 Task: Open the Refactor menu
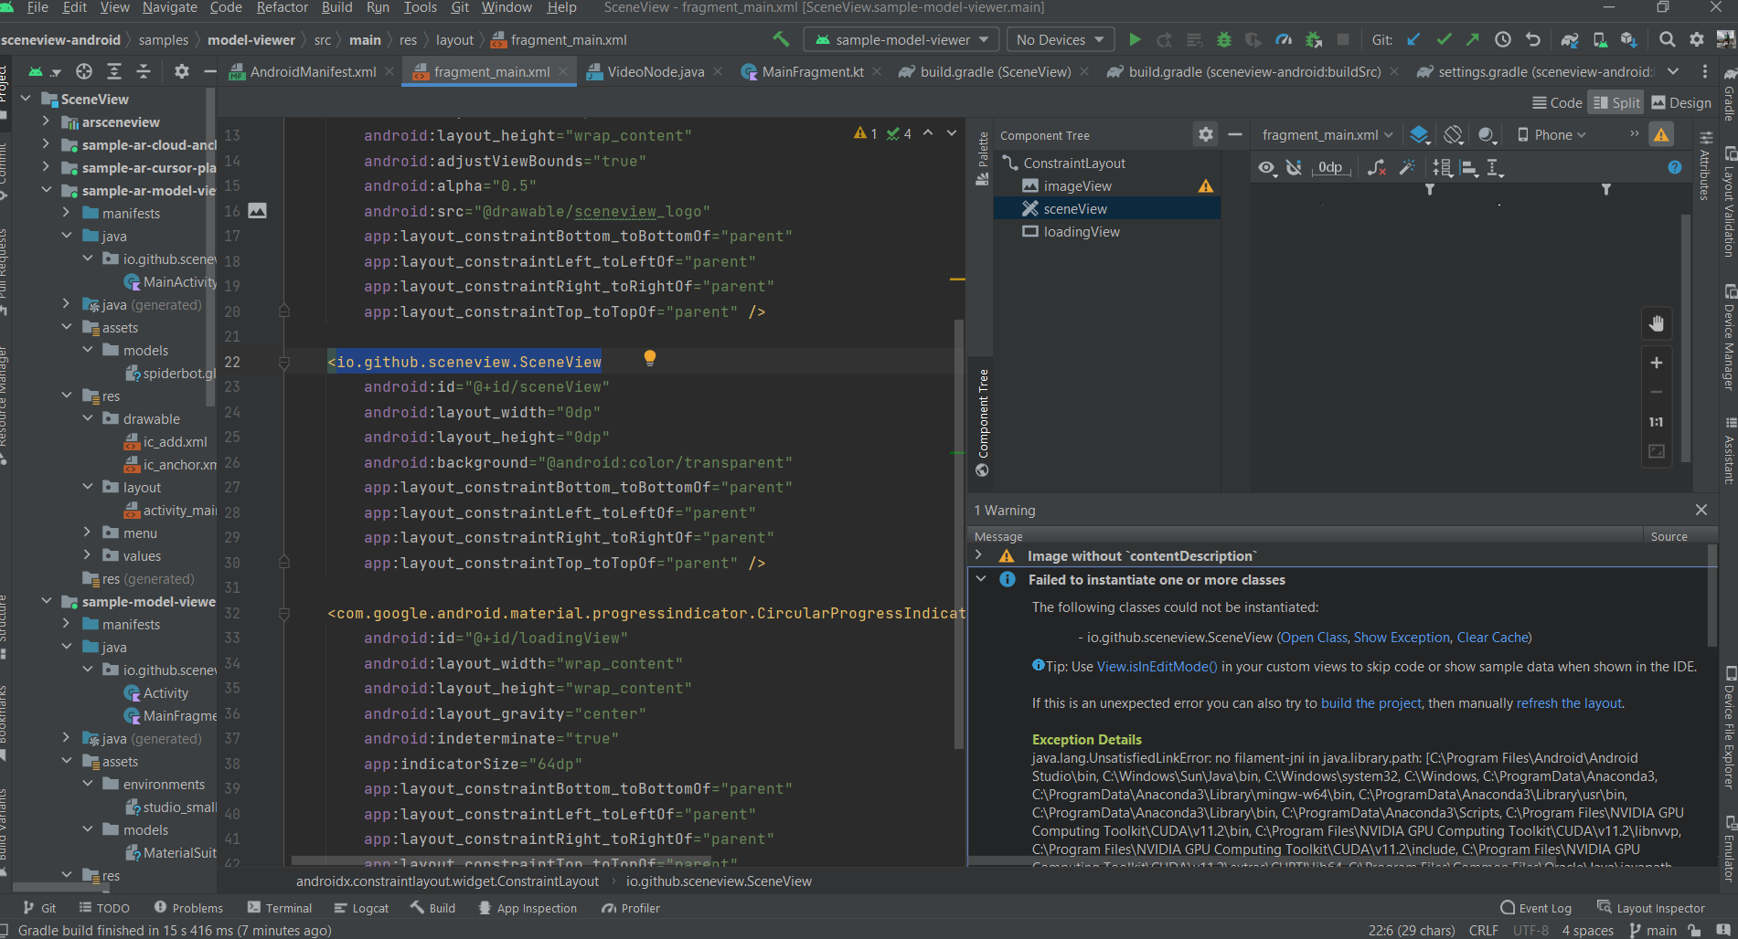pos(282,7)
